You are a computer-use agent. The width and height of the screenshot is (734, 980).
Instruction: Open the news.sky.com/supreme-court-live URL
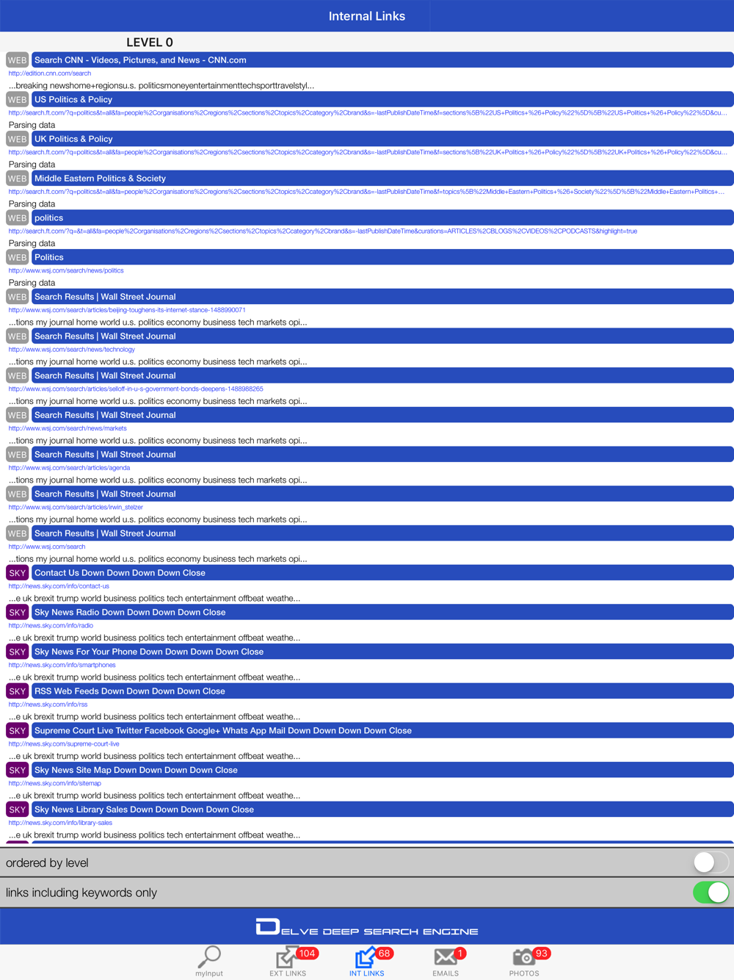point(64,744)
